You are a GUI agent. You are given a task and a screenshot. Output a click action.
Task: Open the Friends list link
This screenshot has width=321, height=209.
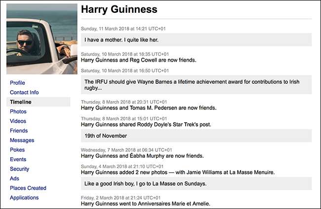click(x=19, y=131)
